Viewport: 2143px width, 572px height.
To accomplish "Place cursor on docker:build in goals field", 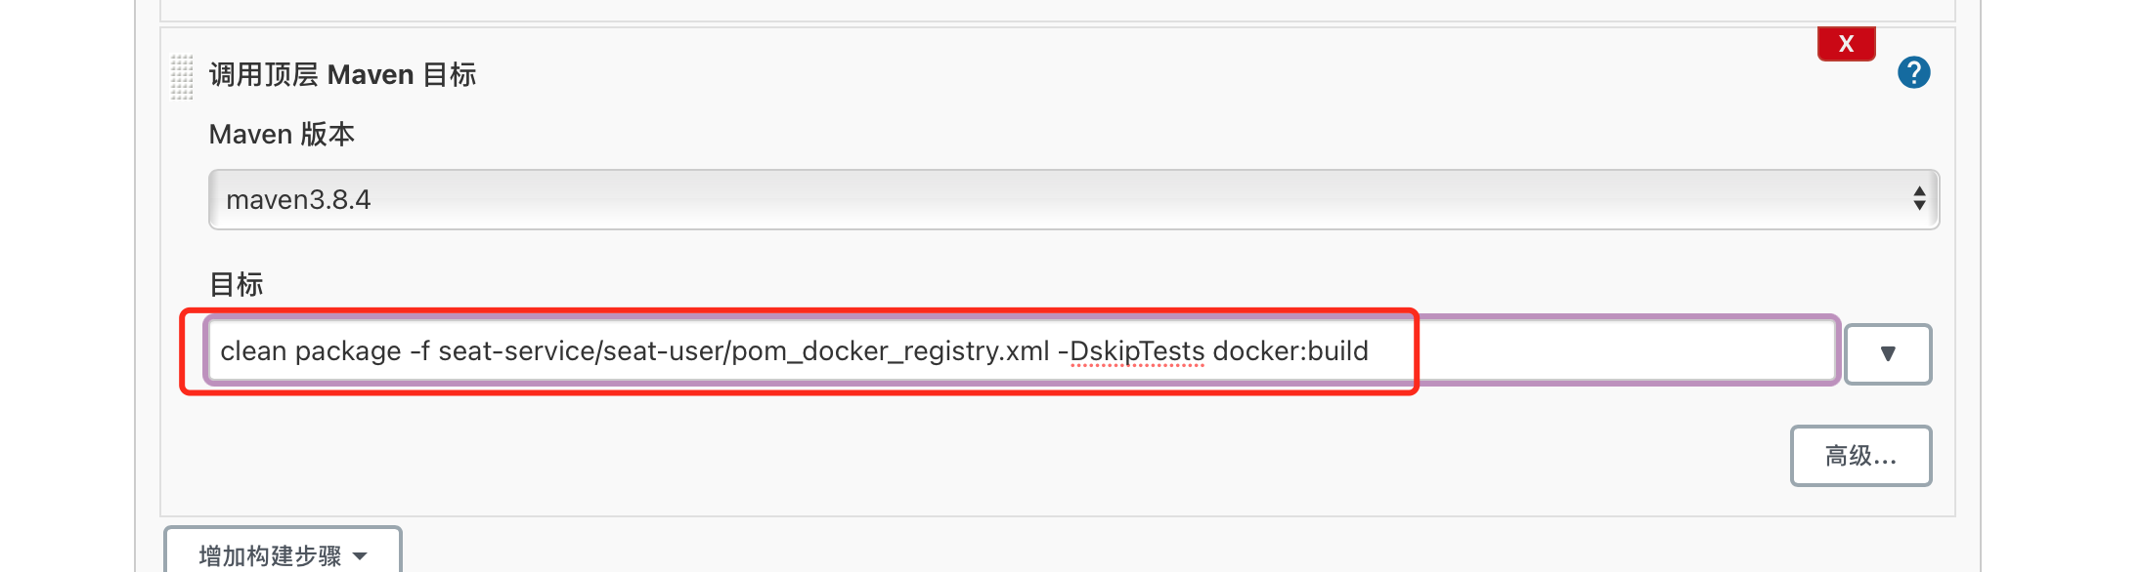I will tap(1290, 351).
